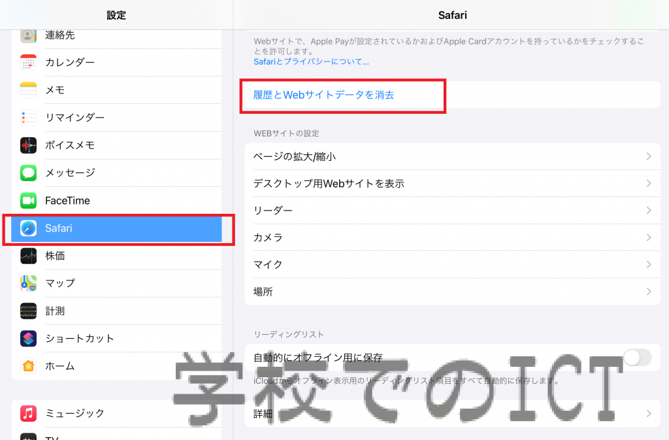Open the マップ icon

(29, 283)
